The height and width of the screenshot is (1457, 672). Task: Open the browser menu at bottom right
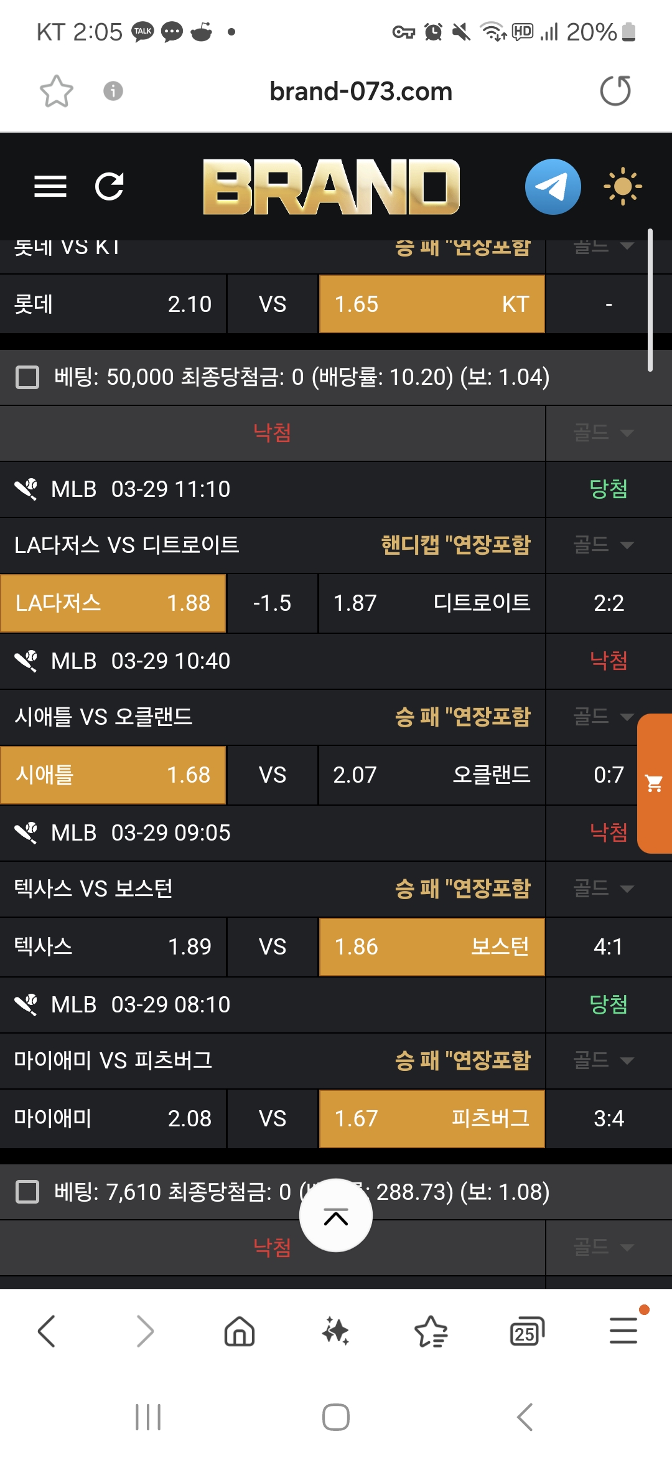[623, 1331]
